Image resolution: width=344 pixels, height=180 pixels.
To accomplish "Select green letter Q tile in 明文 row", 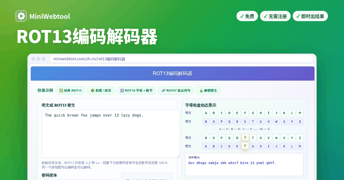I will click(x=229, y=138).
